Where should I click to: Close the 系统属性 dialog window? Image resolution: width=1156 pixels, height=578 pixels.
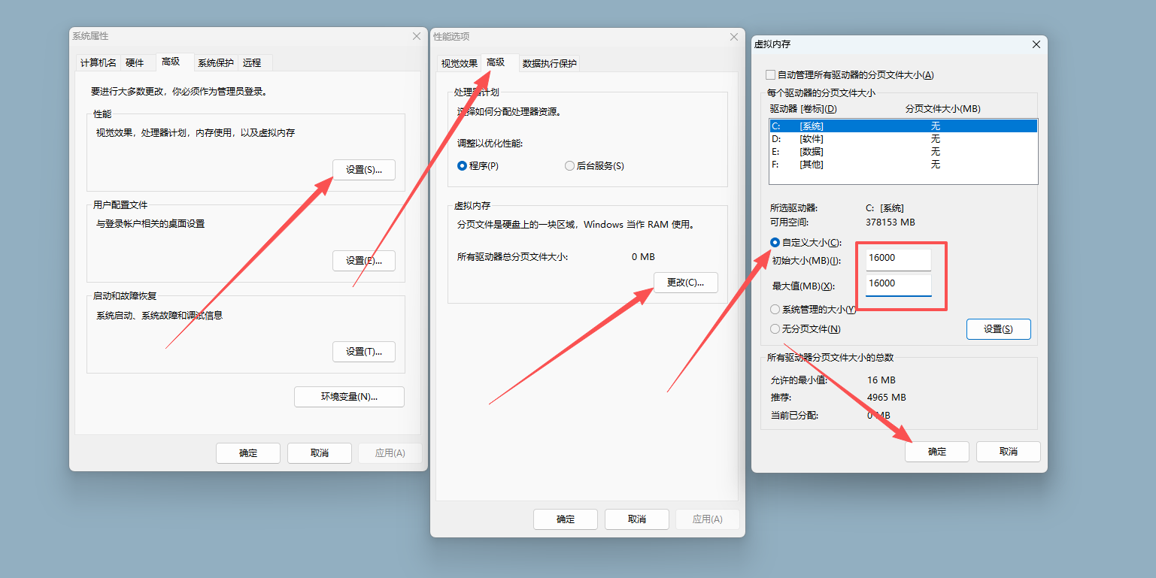(417, 36)
